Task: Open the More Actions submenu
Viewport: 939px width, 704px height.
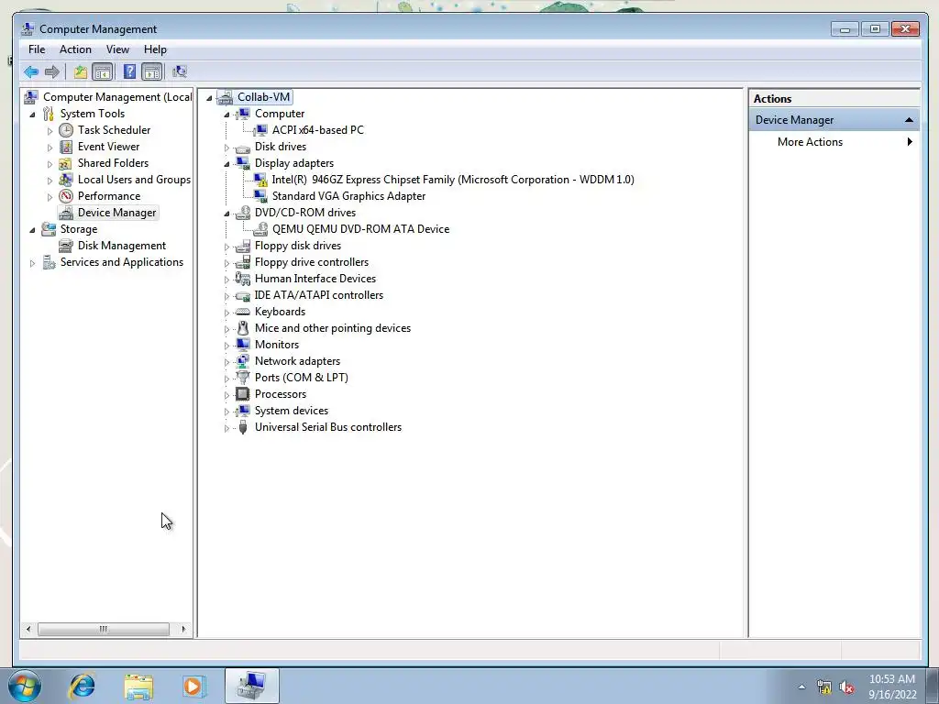Action: 834,142
